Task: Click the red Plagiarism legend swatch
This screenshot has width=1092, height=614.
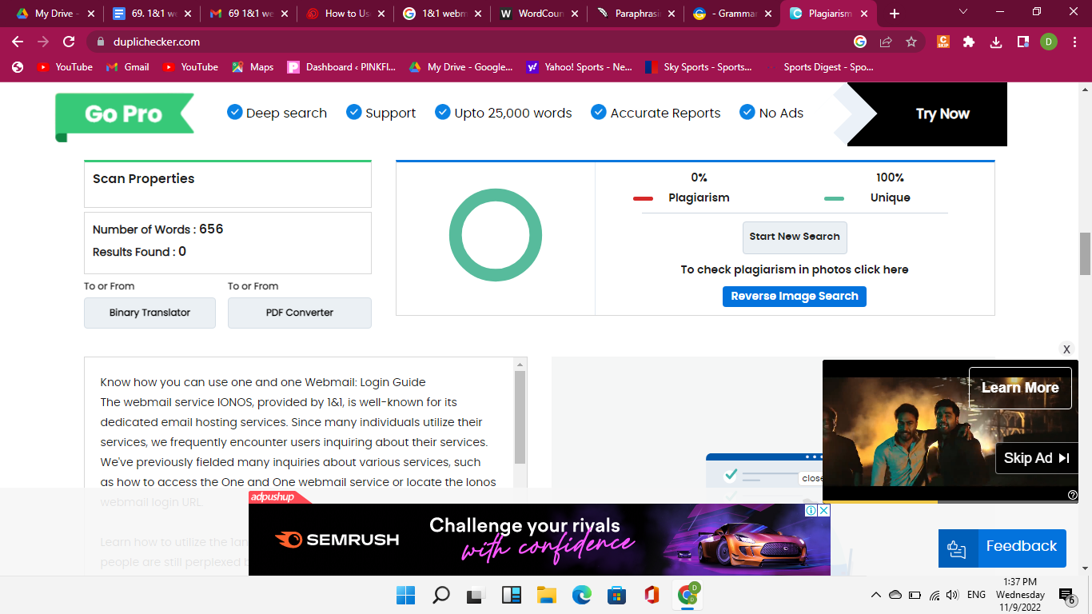Action: [643, 198]
